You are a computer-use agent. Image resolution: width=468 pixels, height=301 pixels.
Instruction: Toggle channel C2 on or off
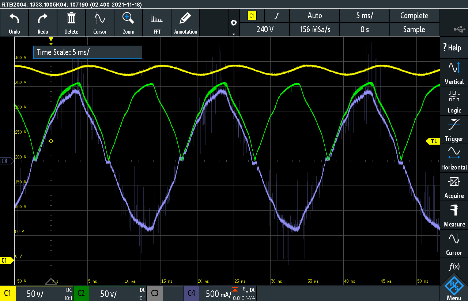[81, 293]
